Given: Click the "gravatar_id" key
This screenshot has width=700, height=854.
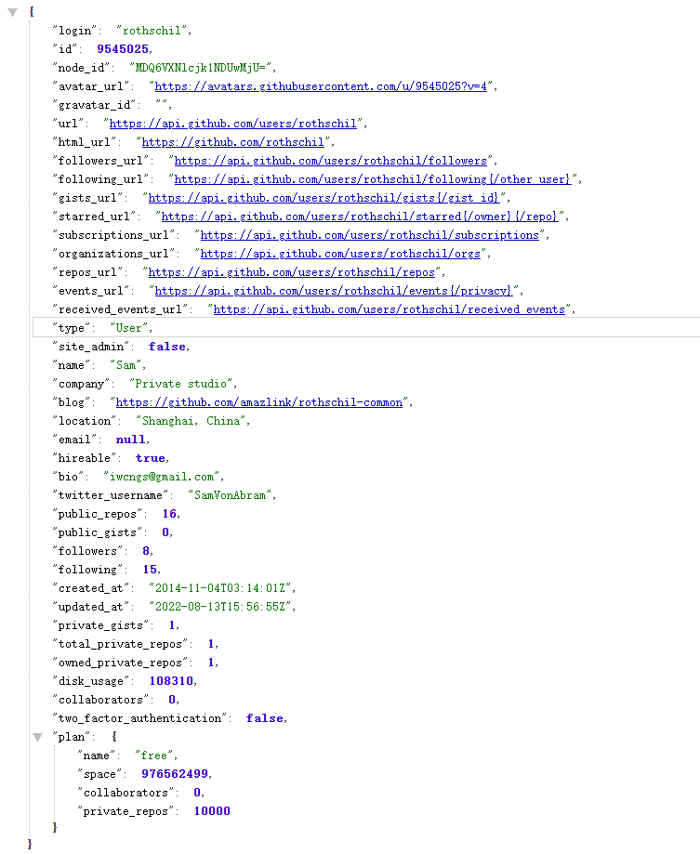Looking at the screenshot, I should point(94,105).
